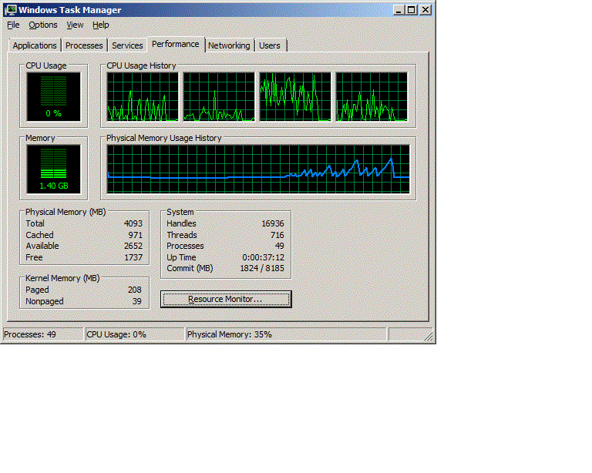Click the Handles value 16936
Screen dimensions: 592x473
[273, 223]
